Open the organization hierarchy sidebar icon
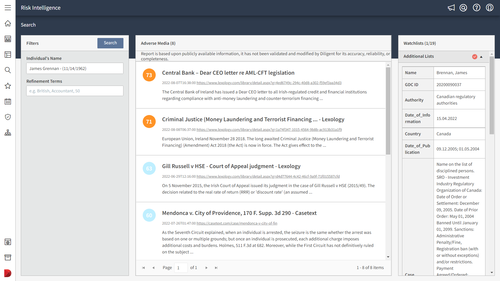Screen dimensions: 500x281 pyautogui.click(x=8, y=133)
